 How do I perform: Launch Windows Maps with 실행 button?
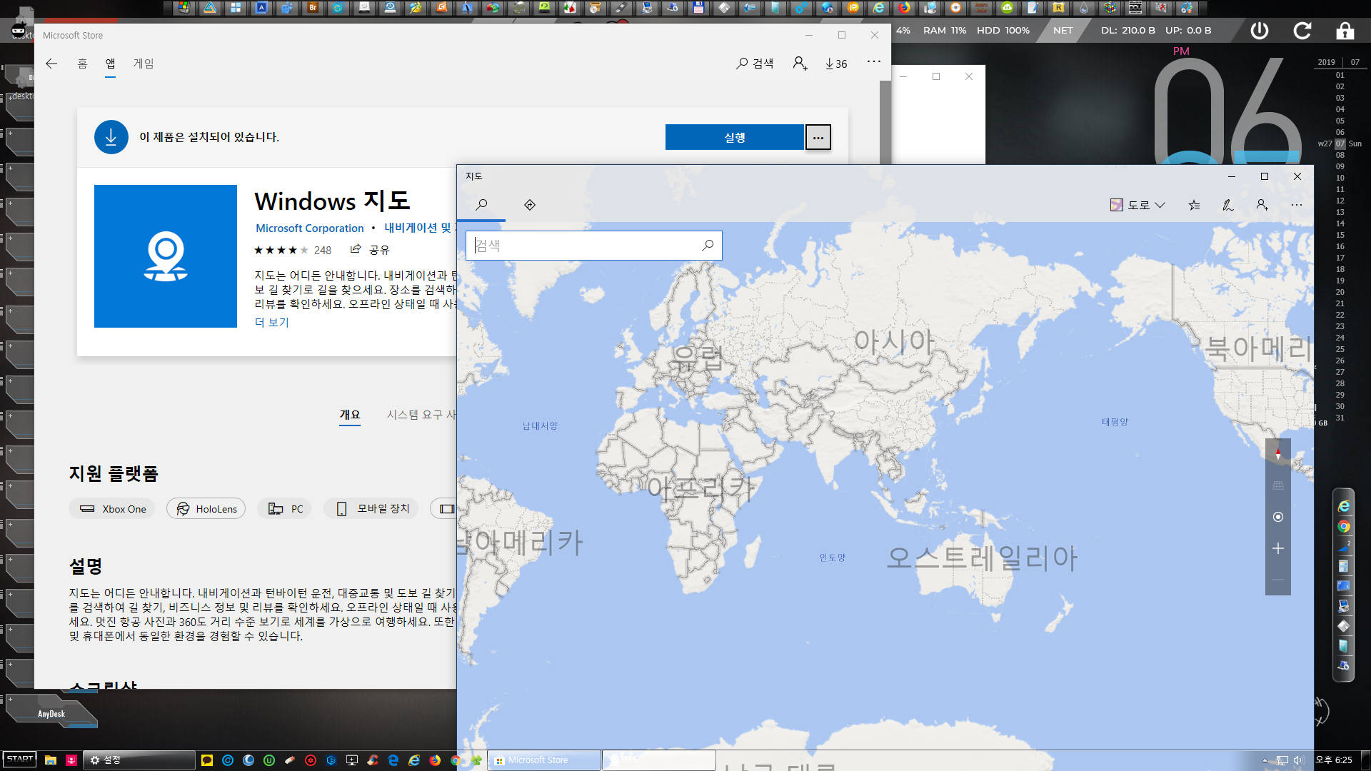(x=735, y=137)
